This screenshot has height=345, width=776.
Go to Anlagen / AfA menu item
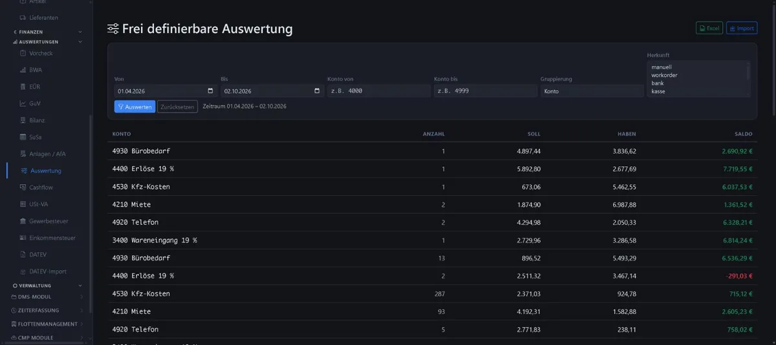click(48, 154)
